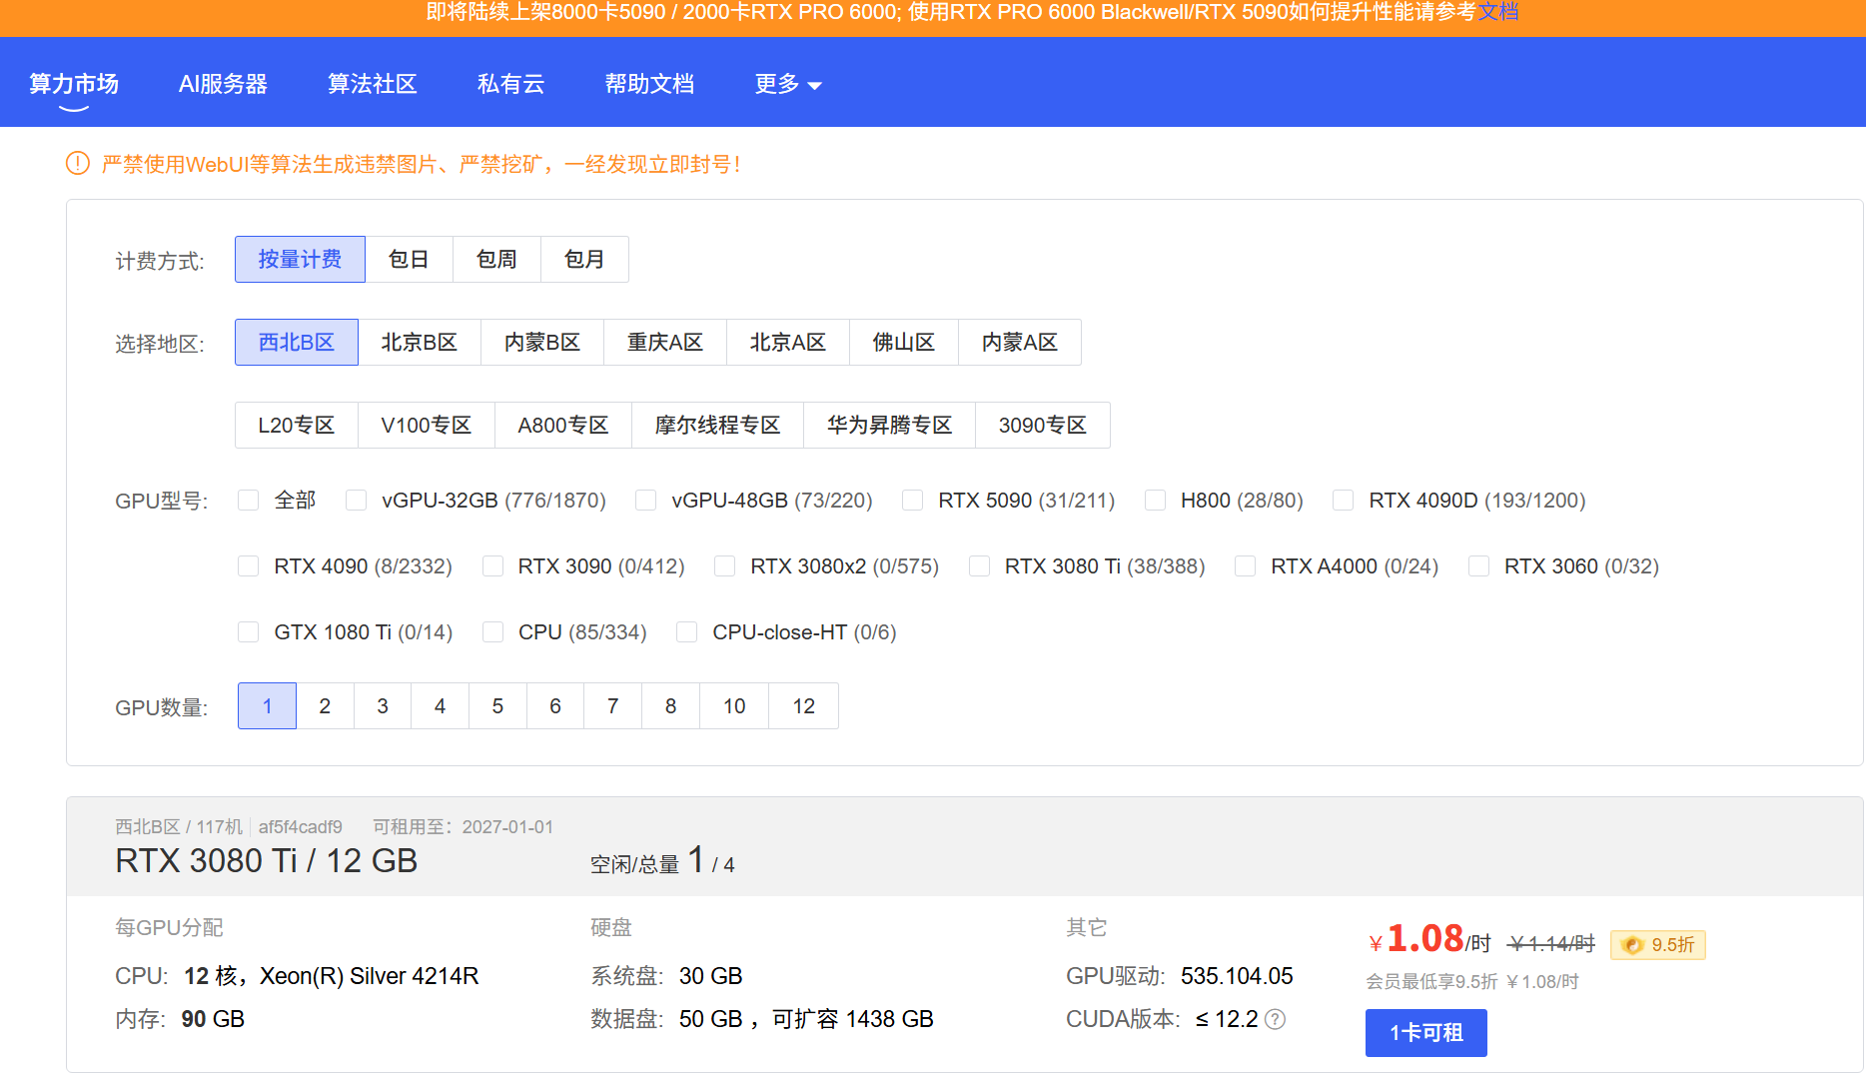This screenshot has height=1085, width=1866.
Task: Click the 会员最低享9.5折 member price text
Action: pyautogui.click(x=1472, y=982)
